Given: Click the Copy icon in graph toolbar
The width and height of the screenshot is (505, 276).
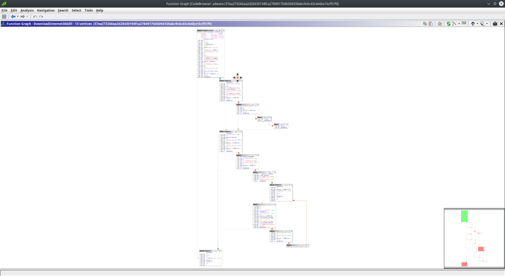Looking at the screenshot, I should click(x=425, y=24).
